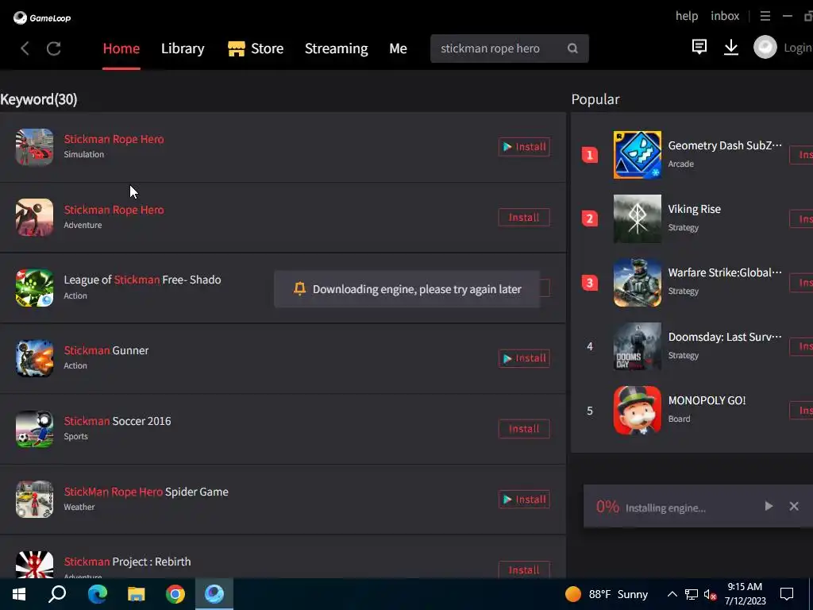Install Stickman Gunner
The height and width of the screenshot is (610, 813).
click(x=524, y=358)
